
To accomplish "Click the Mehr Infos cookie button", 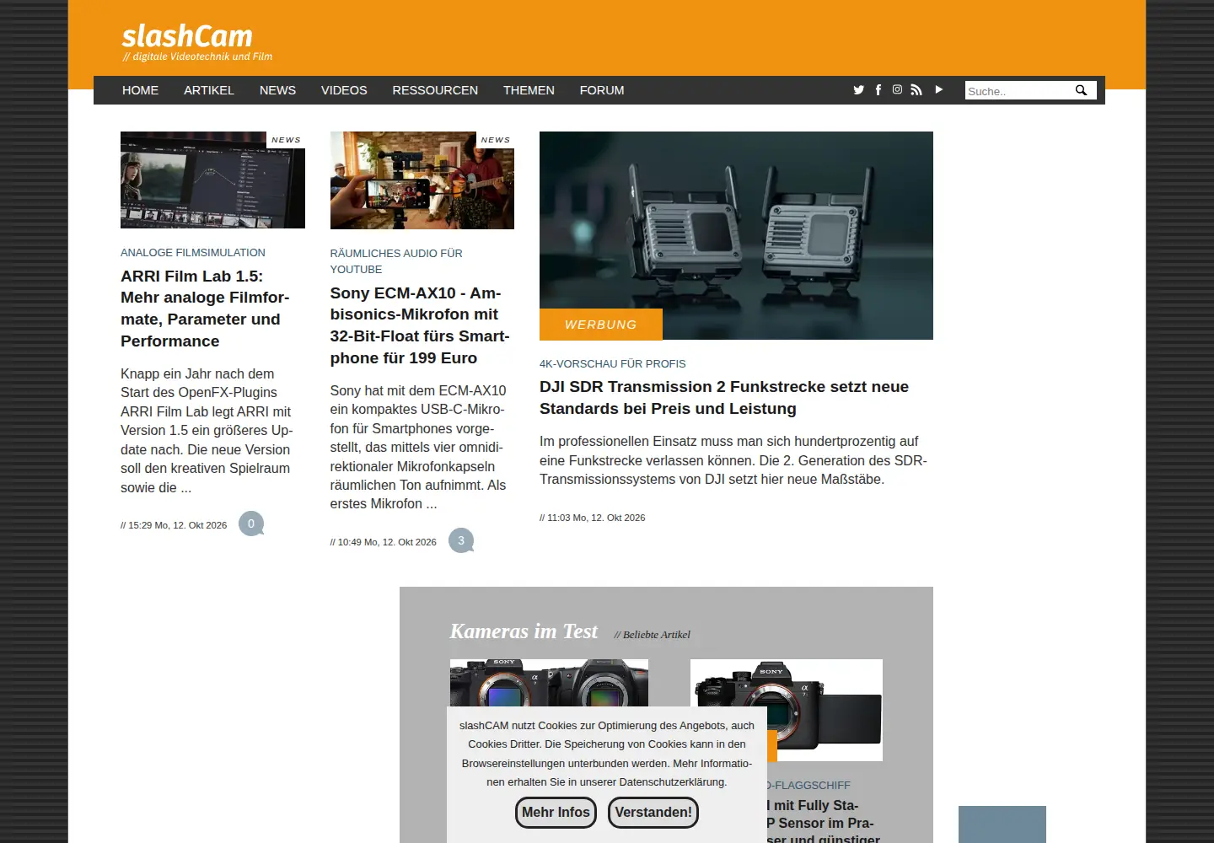I will tap(556, 813).
